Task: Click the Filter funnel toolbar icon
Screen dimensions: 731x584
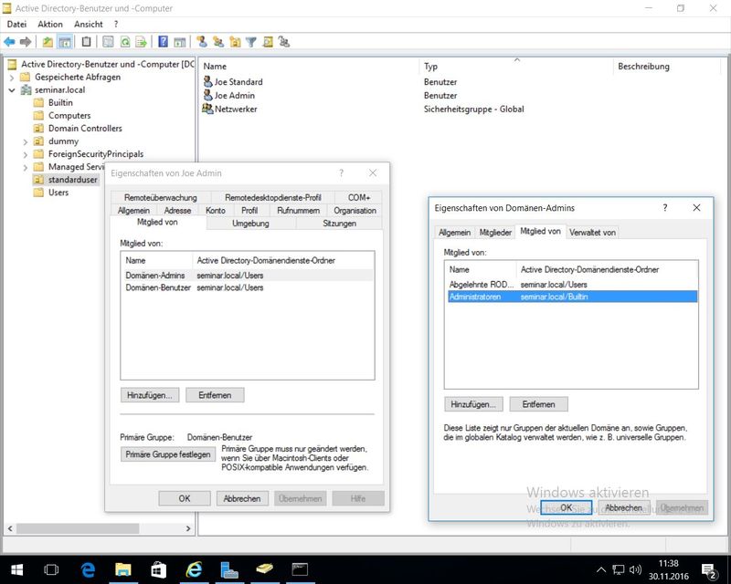Action: point(251,42)
